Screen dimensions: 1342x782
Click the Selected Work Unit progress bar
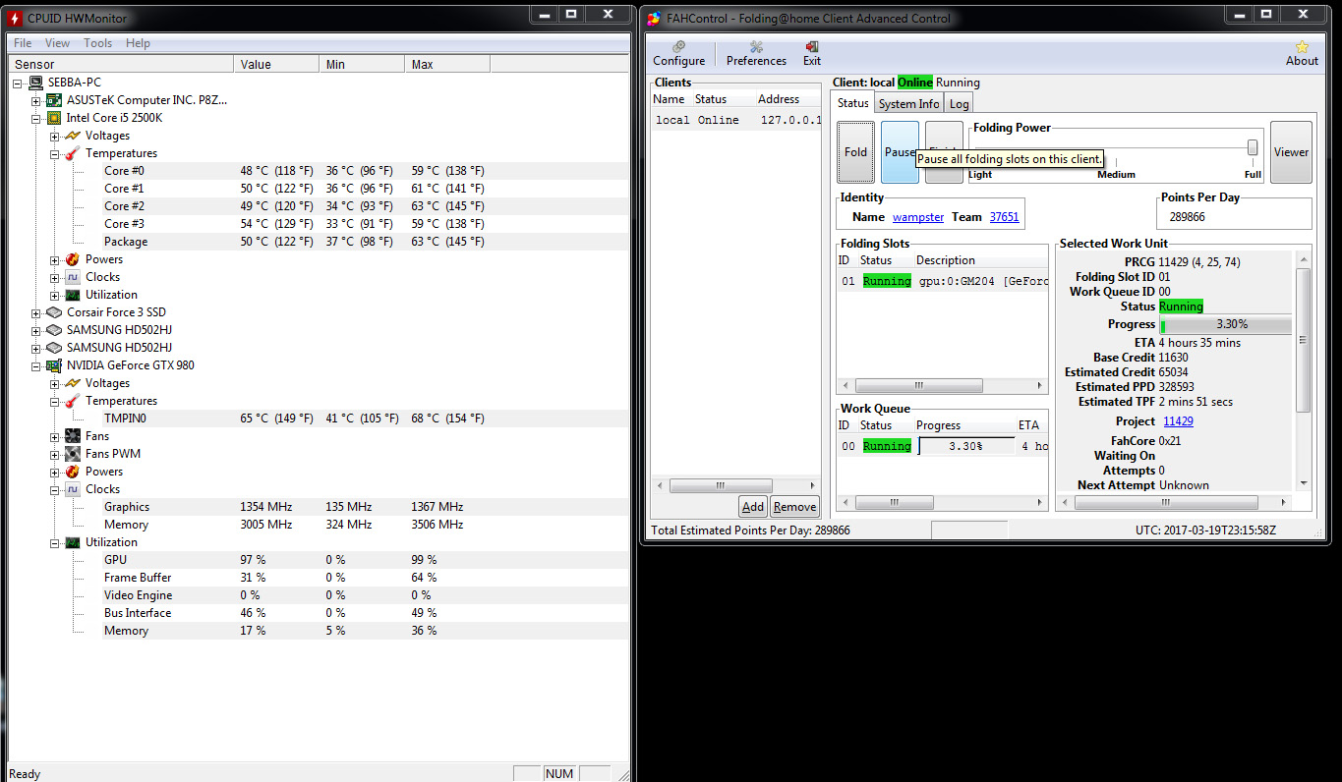[1225, 324]
